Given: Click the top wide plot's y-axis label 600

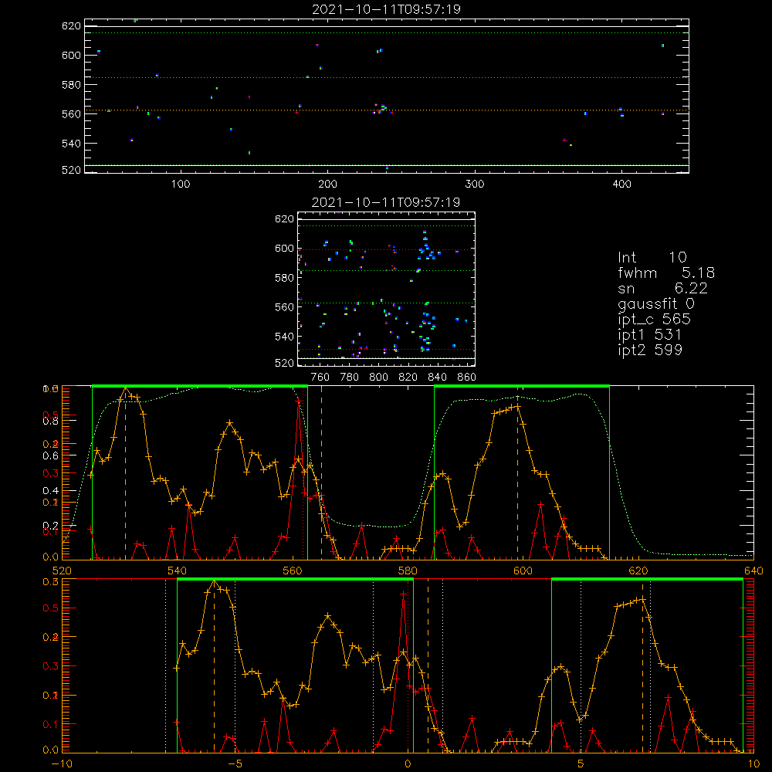Looking at the screenshot, I should tap(71, 55).
